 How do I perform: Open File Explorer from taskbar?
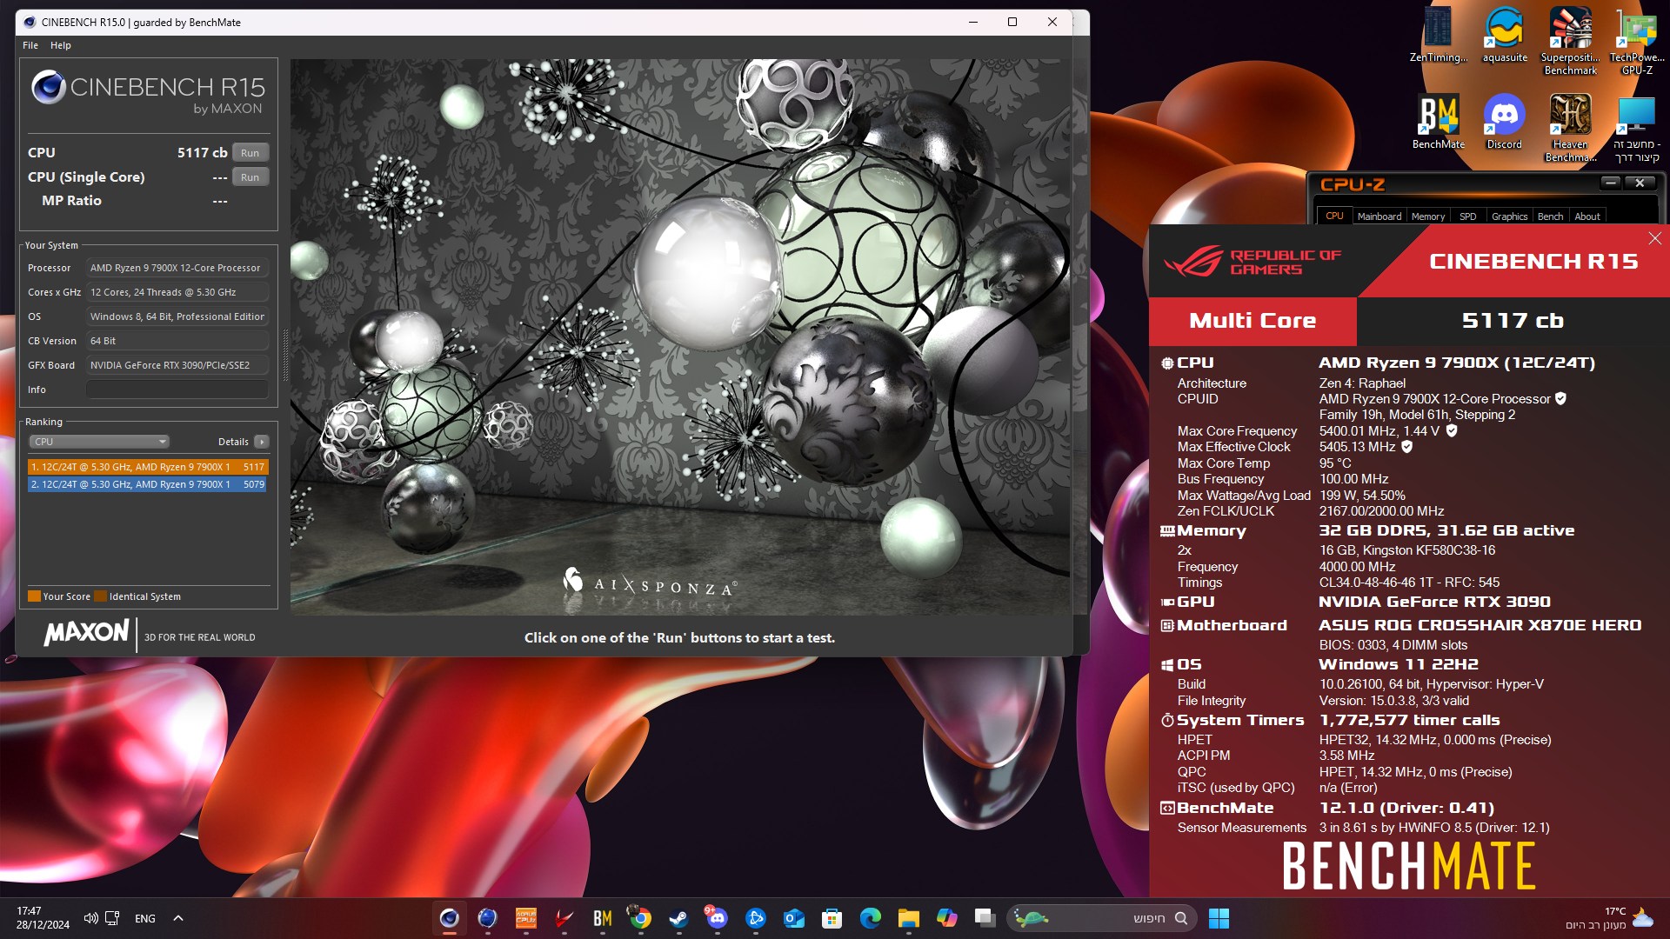(x=908, y=918)
